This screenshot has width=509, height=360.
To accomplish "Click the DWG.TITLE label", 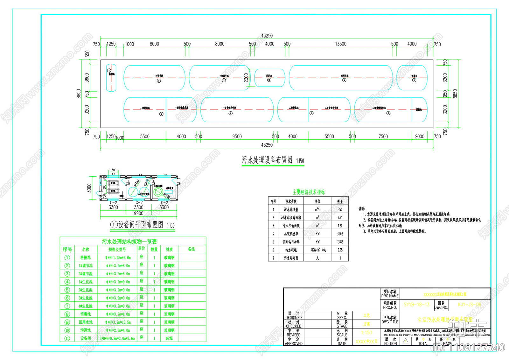I will pyautogui.click(x=390, y=322).
